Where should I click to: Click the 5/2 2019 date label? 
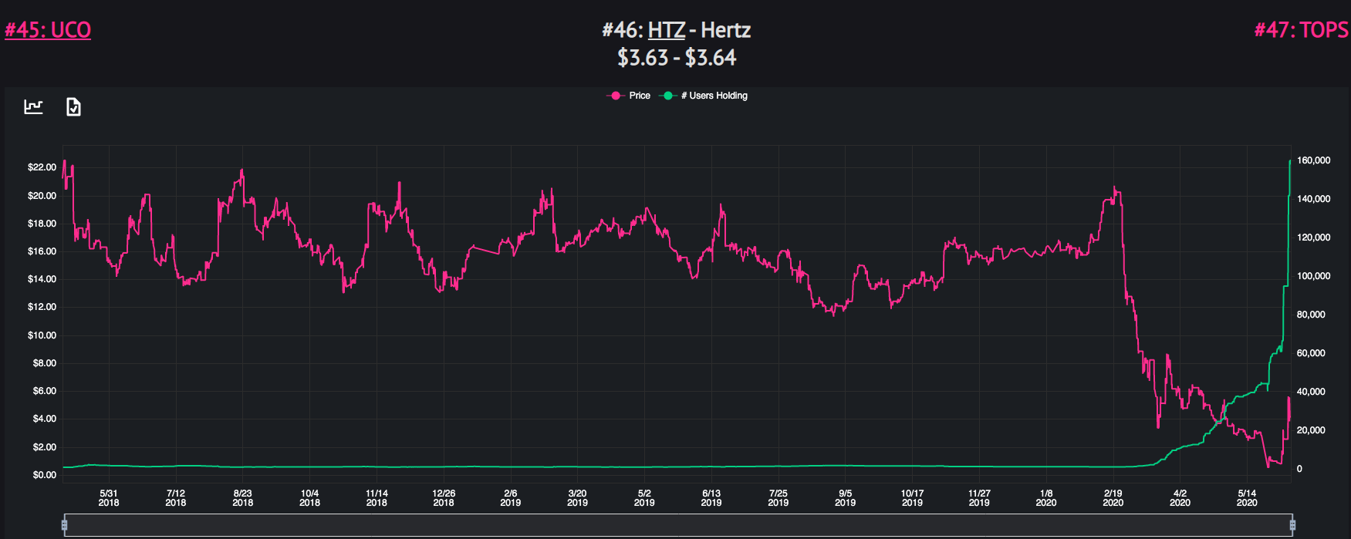tap(644, 498)
